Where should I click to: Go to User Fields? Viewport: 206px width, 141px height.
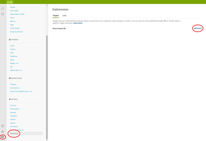(x=14, y=11)
